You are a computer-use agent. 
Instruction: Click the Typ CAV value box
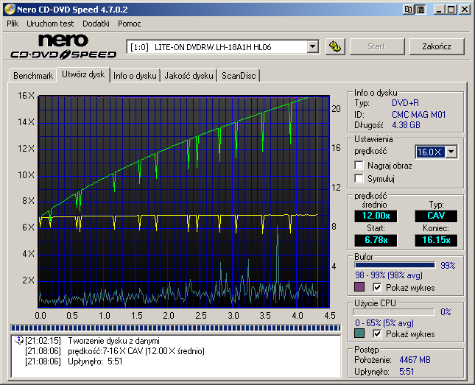436,216
